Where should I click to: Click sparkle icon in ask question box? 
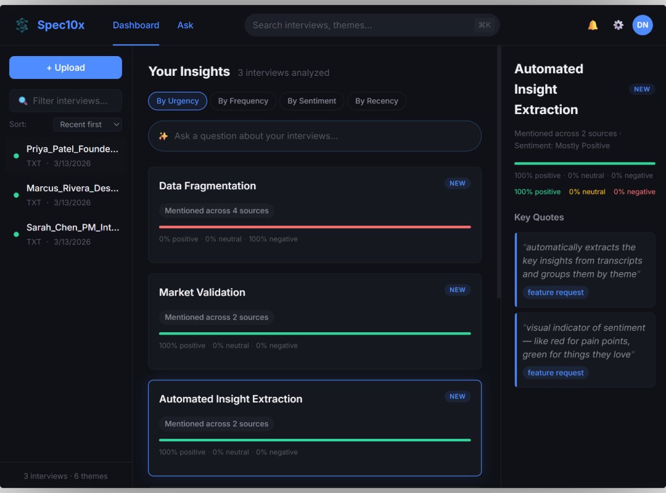(163, 136)
